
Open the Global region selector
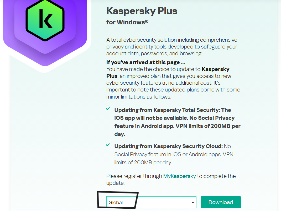(151, 202)
